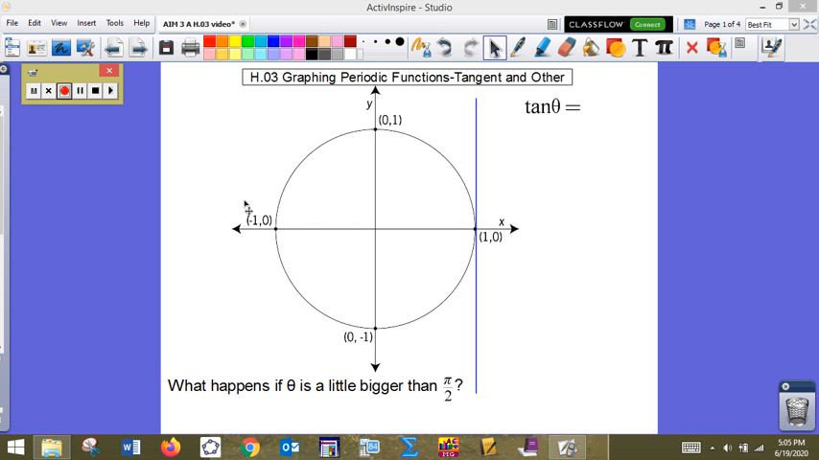Toggle full screen via crossed arrows icon
The width and height of the screenshot is (819, 460).
[809, 25]
